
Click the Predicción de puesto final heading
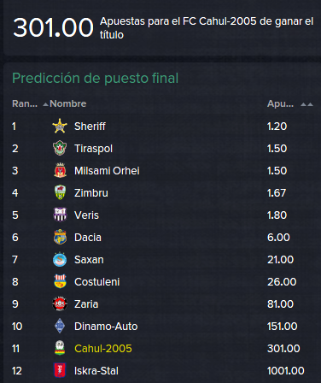pos(96,79)
